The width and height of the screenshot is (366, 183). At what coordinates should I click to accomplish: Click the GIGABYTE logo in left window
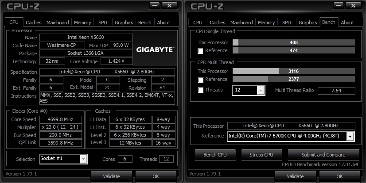[155, 50]
